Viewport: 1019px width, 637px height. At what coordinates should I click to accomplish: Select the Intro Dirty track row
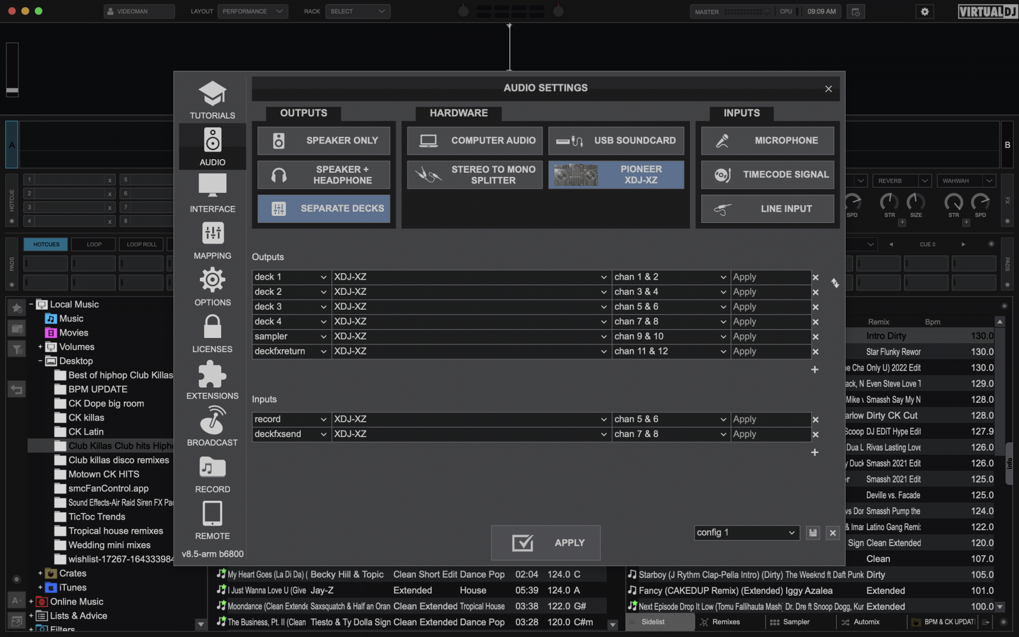[920, 336]
